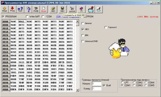
Task: Uncheck the Всё! checkbox
Action: pyautogui.click(x=104, y=85)
